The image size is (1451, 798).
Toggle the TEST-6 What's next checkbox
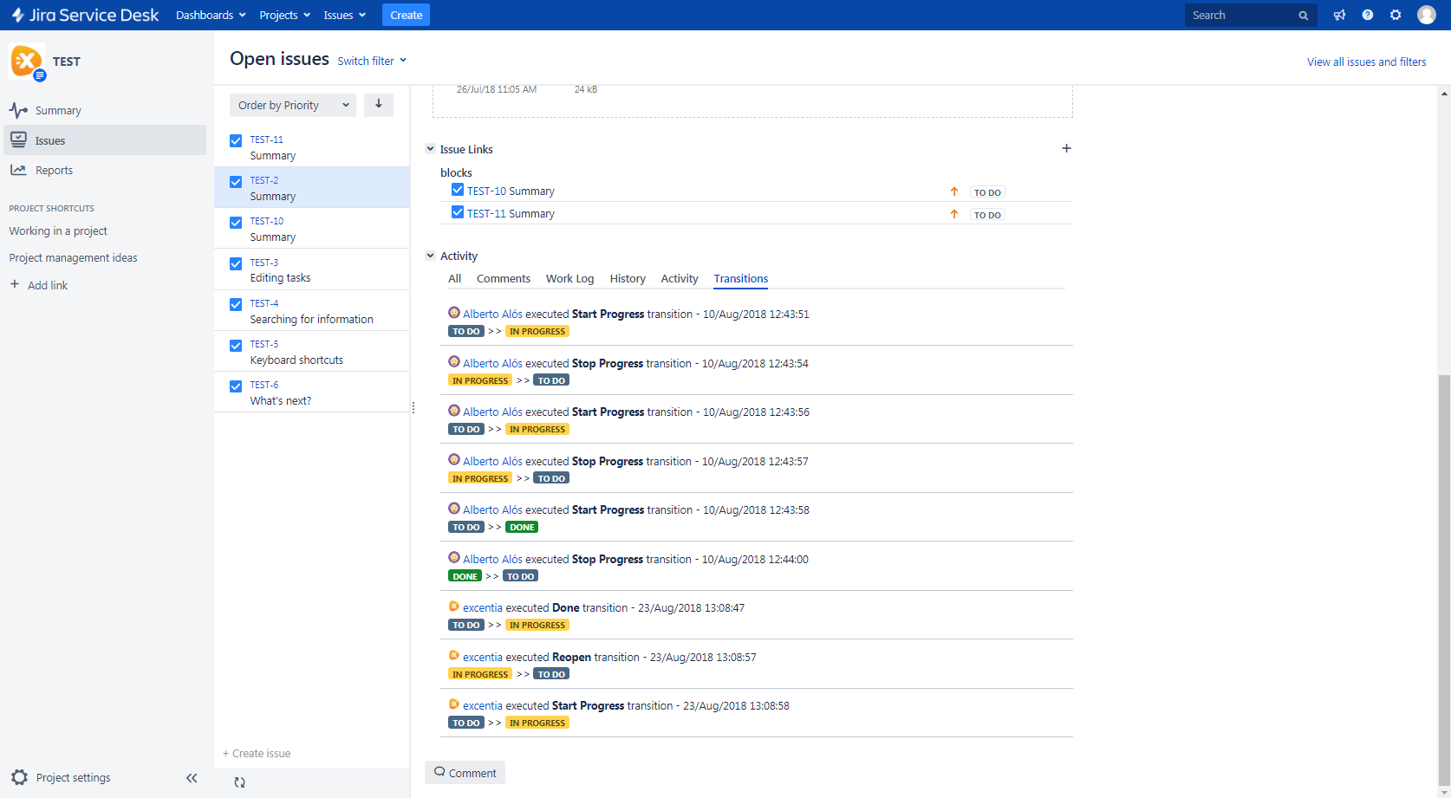236,386
